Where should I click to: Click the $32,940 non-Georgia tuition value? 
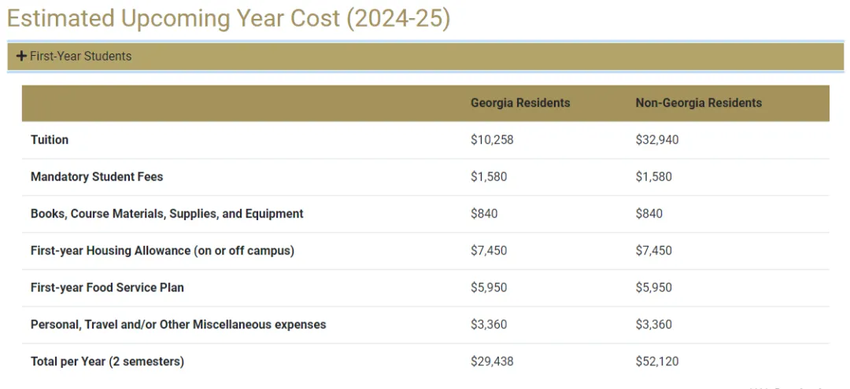pyautogui.click(x=657, y=140)
